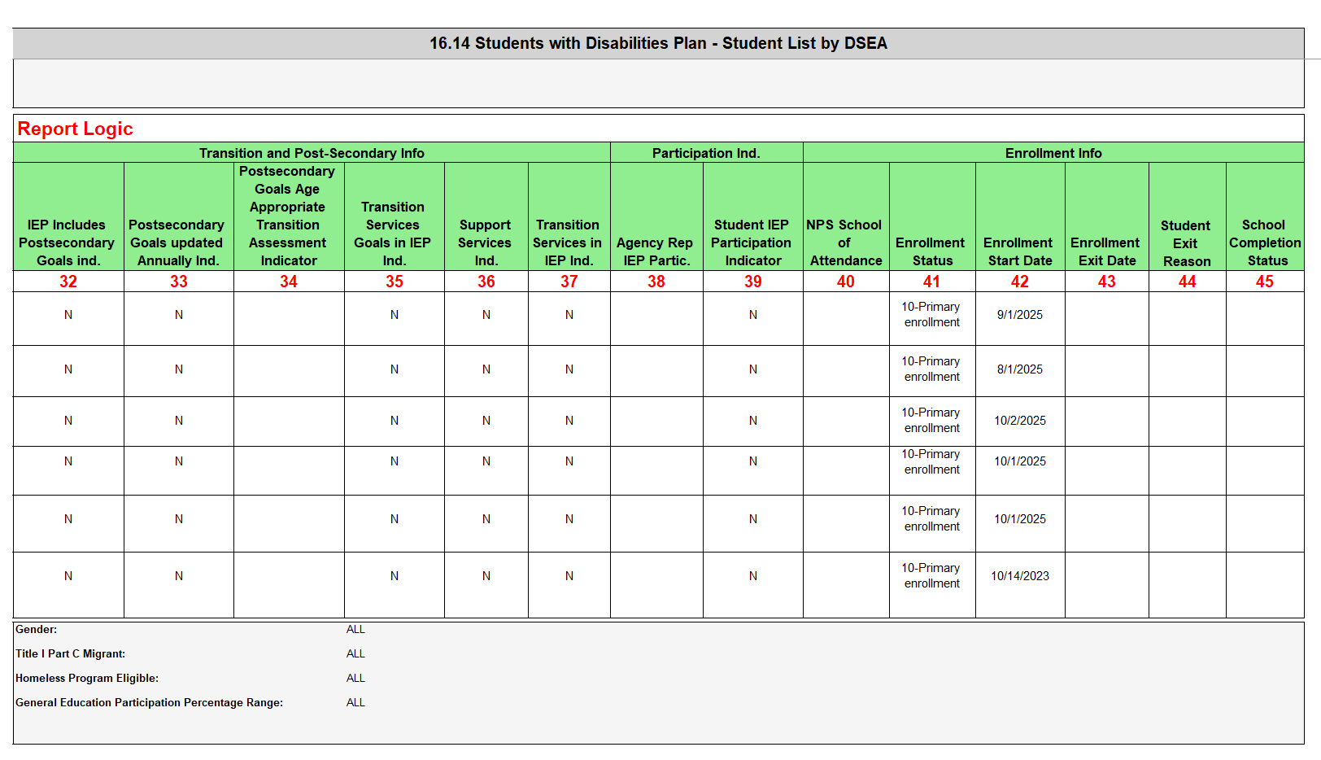Click the 10/2/2025 enrollment start date cell

(1019, 421)
